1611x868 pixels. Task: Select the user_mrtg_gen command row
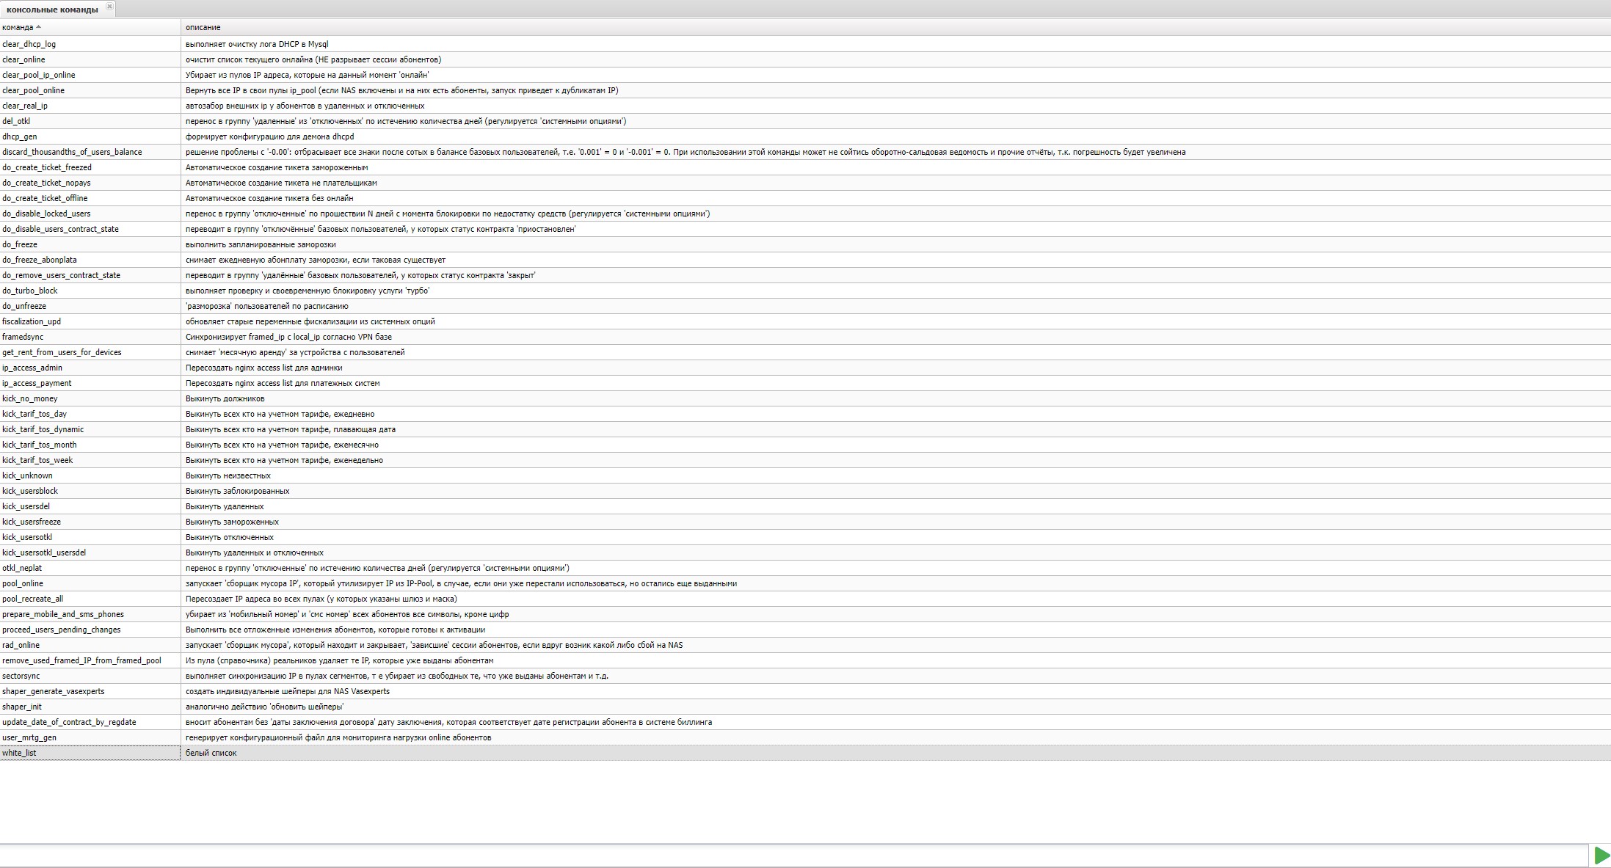29,737
